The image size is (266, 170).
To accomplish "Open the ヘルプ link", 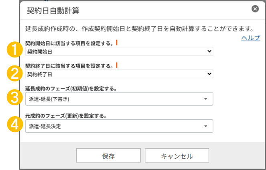I will point(250,38).
